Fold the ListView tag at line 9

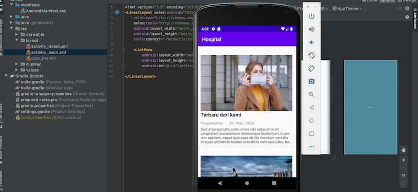[123, 50]
